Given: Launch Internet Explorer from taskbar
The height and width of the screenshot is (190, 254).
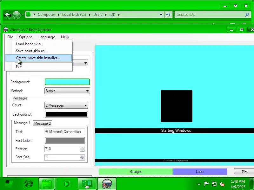Looking at the screenshot, I should tap(29, 184).
